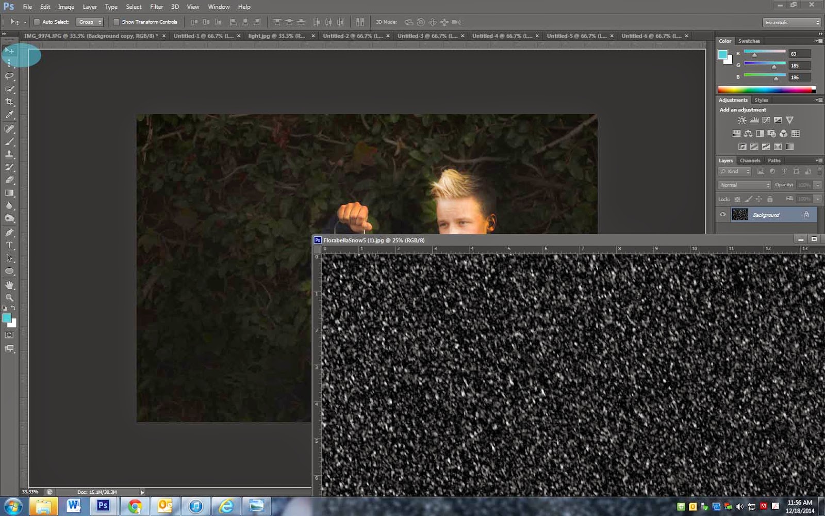
Task: Open the layer Kind filter dropdown
Action: (x=735, y=171)
